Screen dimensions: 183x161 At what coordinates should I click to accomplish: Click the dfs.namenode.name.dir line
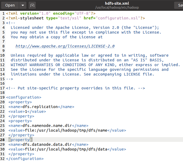48,126
